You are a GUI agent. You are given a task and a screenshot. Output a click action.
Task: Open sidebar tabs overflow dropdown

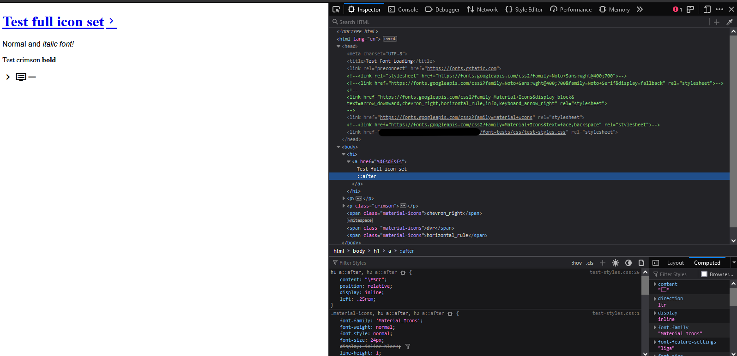click(x=734, y=262)
